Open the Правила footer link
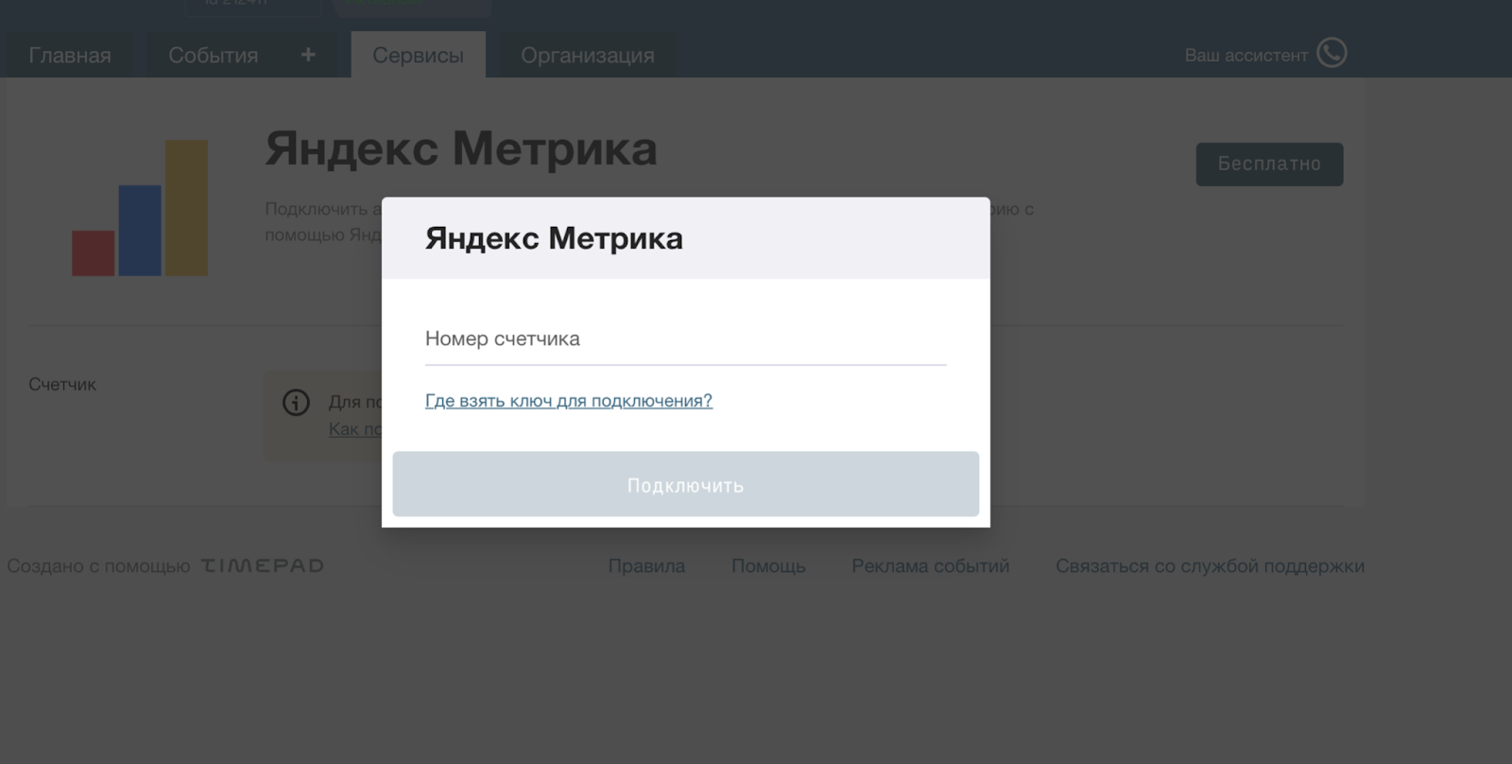1512x764 pixels. click(x=646, y=565)
